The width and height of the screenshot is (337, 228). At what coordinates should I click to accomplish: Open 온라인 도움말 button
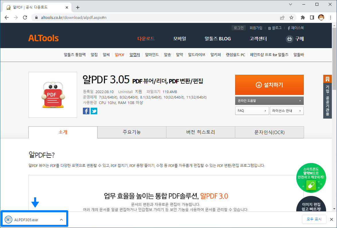(x=269, y=101)
